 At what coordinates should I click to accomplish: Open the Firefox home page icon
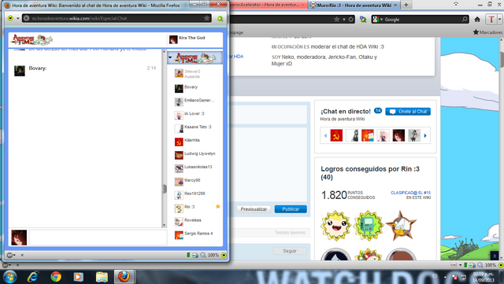pos(477,20)
